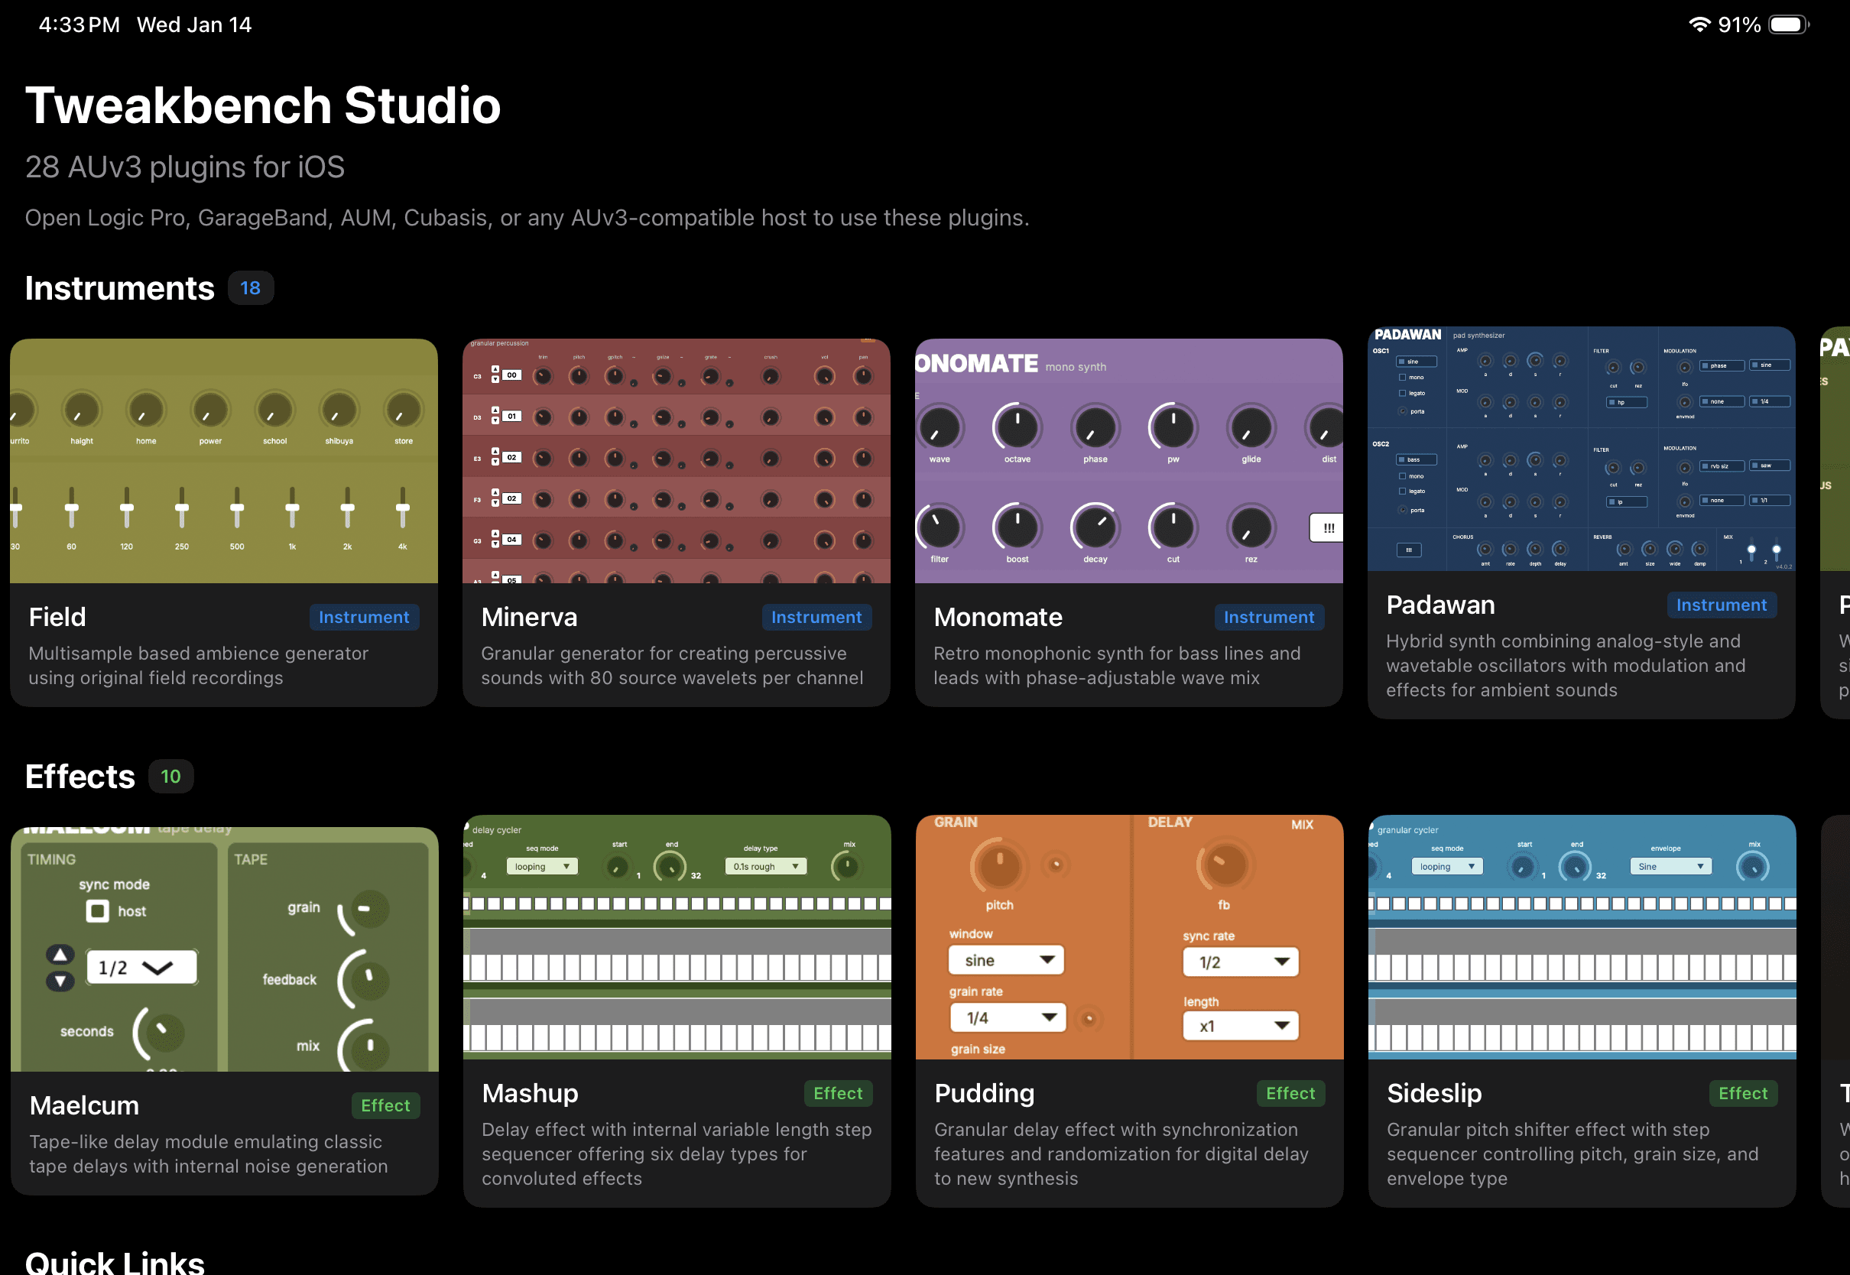
Task: Open the window 'sine' dropdown in Pudding
Action: (1006, 960)
